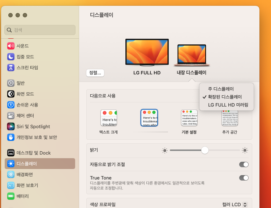Select 데스크탑 및 Dock label in sidebar
The image size is (271, 208).
(x=34, y=153)
